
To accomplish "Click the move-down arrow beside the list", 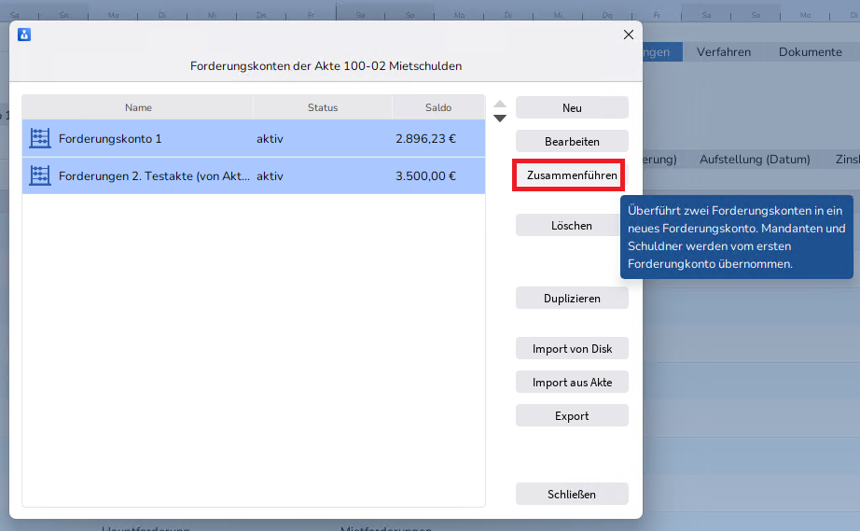I will 500,119.
